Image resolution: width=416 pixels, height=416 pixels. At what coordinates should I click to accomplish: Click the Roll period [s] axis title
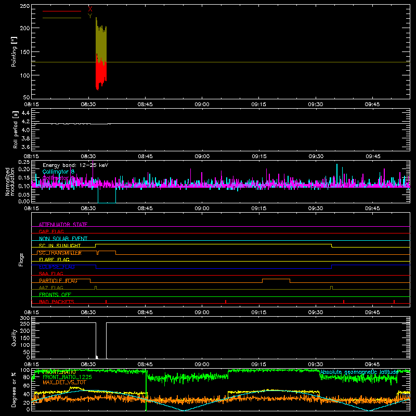click(x=15, y=130)
